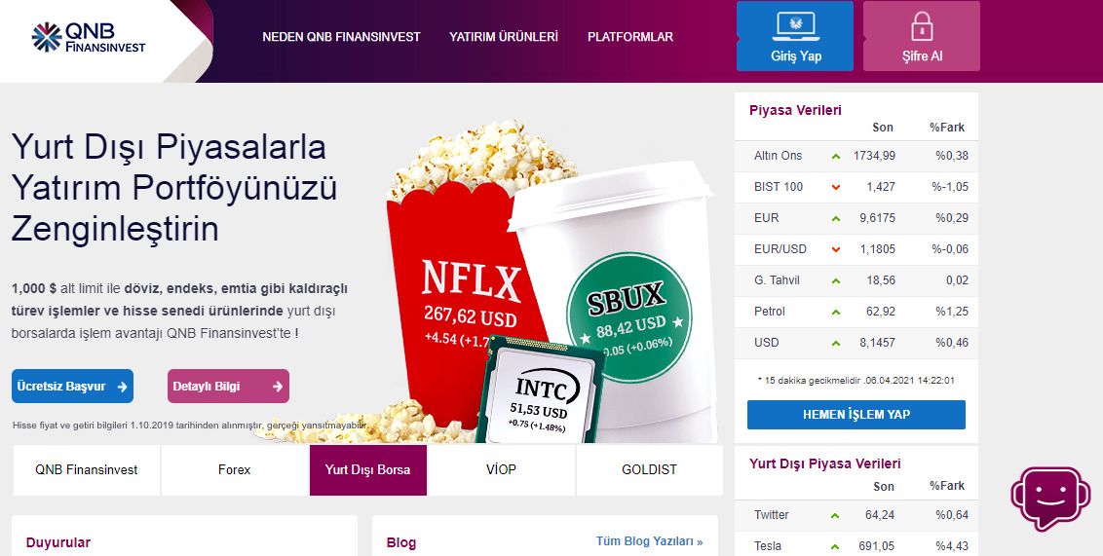Screen dimensions: 1103x556
Task: Open the Tüm Blog Yazıları link
Action: coord(649,541)
